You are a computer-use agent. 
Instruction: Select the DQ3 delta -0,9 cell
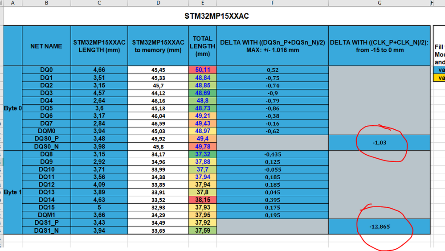273,93
